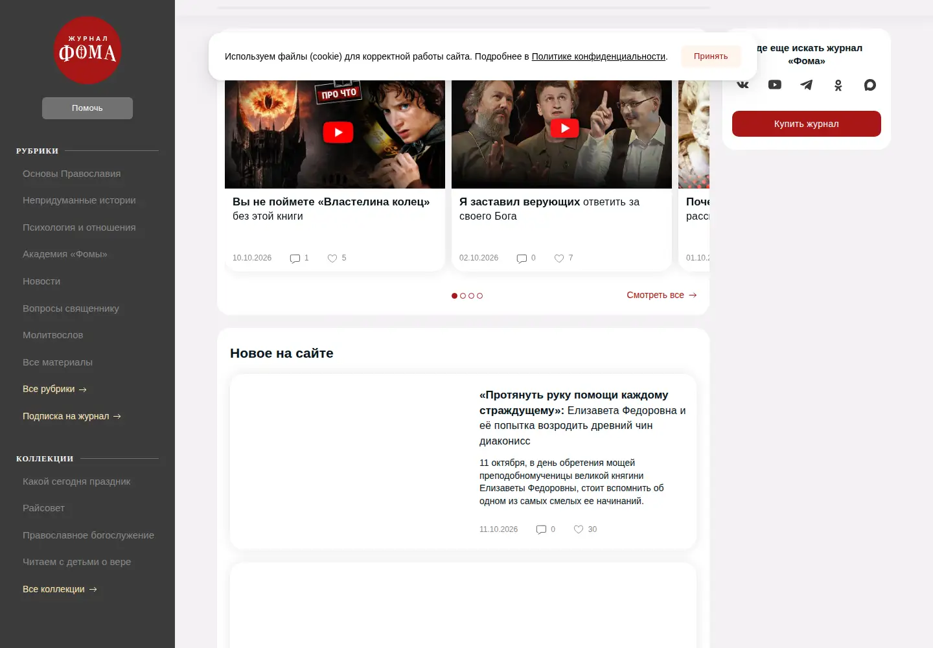Open Вопросы священнику rubric
The image size is (933, 648).
point(71,308)
